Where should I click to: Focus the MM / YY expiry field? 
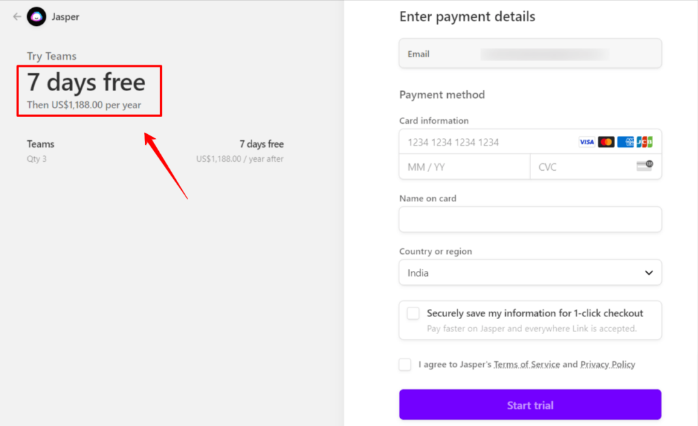pos(465,167)
